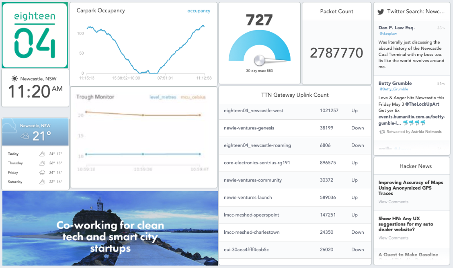Select newie-ventures-launch gateway row
Image resolution: width=453 pixels, height=268 pixels.
pos(295,198)
